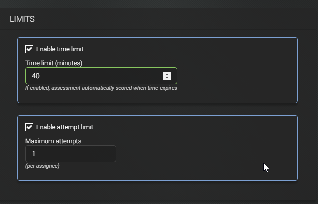Uncheck the Enable time limit checkbox
The image size is (318, 204).
click(29, 49)
